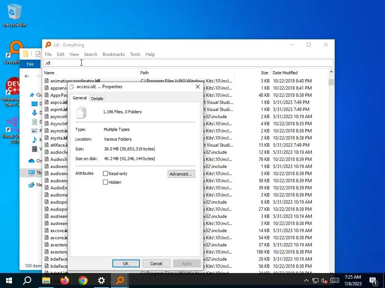385x288 pixels.
Task: Open network status tray icon
Action: (x=315, y=280)
